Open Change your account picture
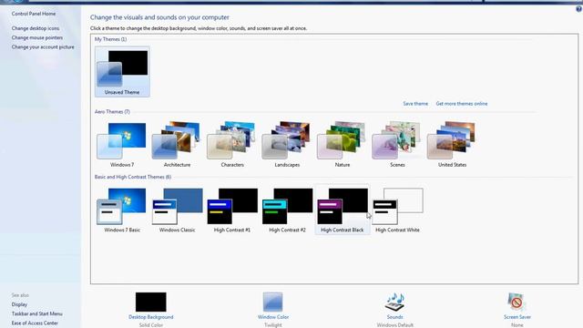Screen dimensions: 583x328 click(43, 47)
